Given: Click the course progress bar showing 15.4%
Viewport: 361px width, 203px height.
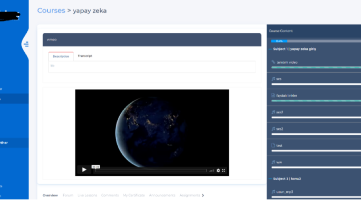Looking at the screenshot, I should 316,41.
